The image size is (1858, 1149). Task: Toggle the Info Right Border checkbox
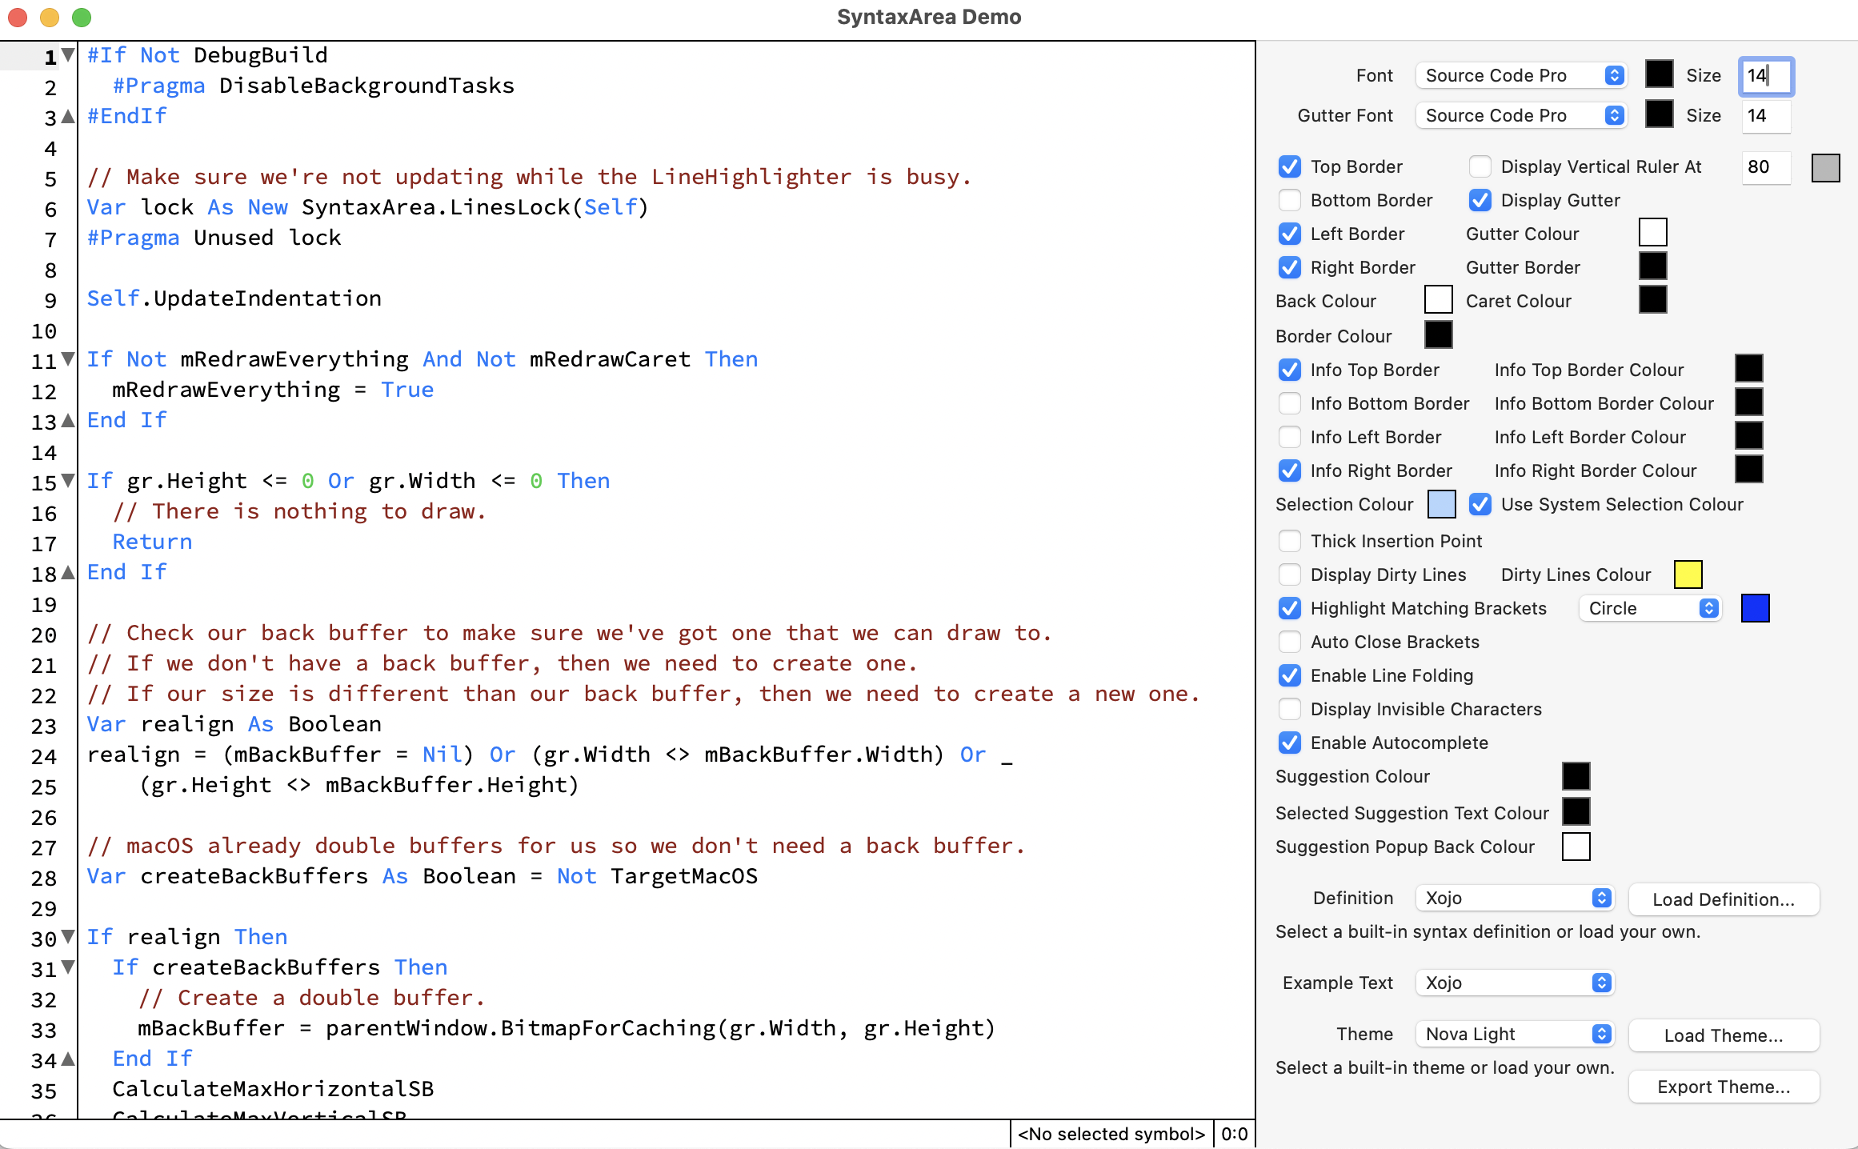(x=1289, y=470)
